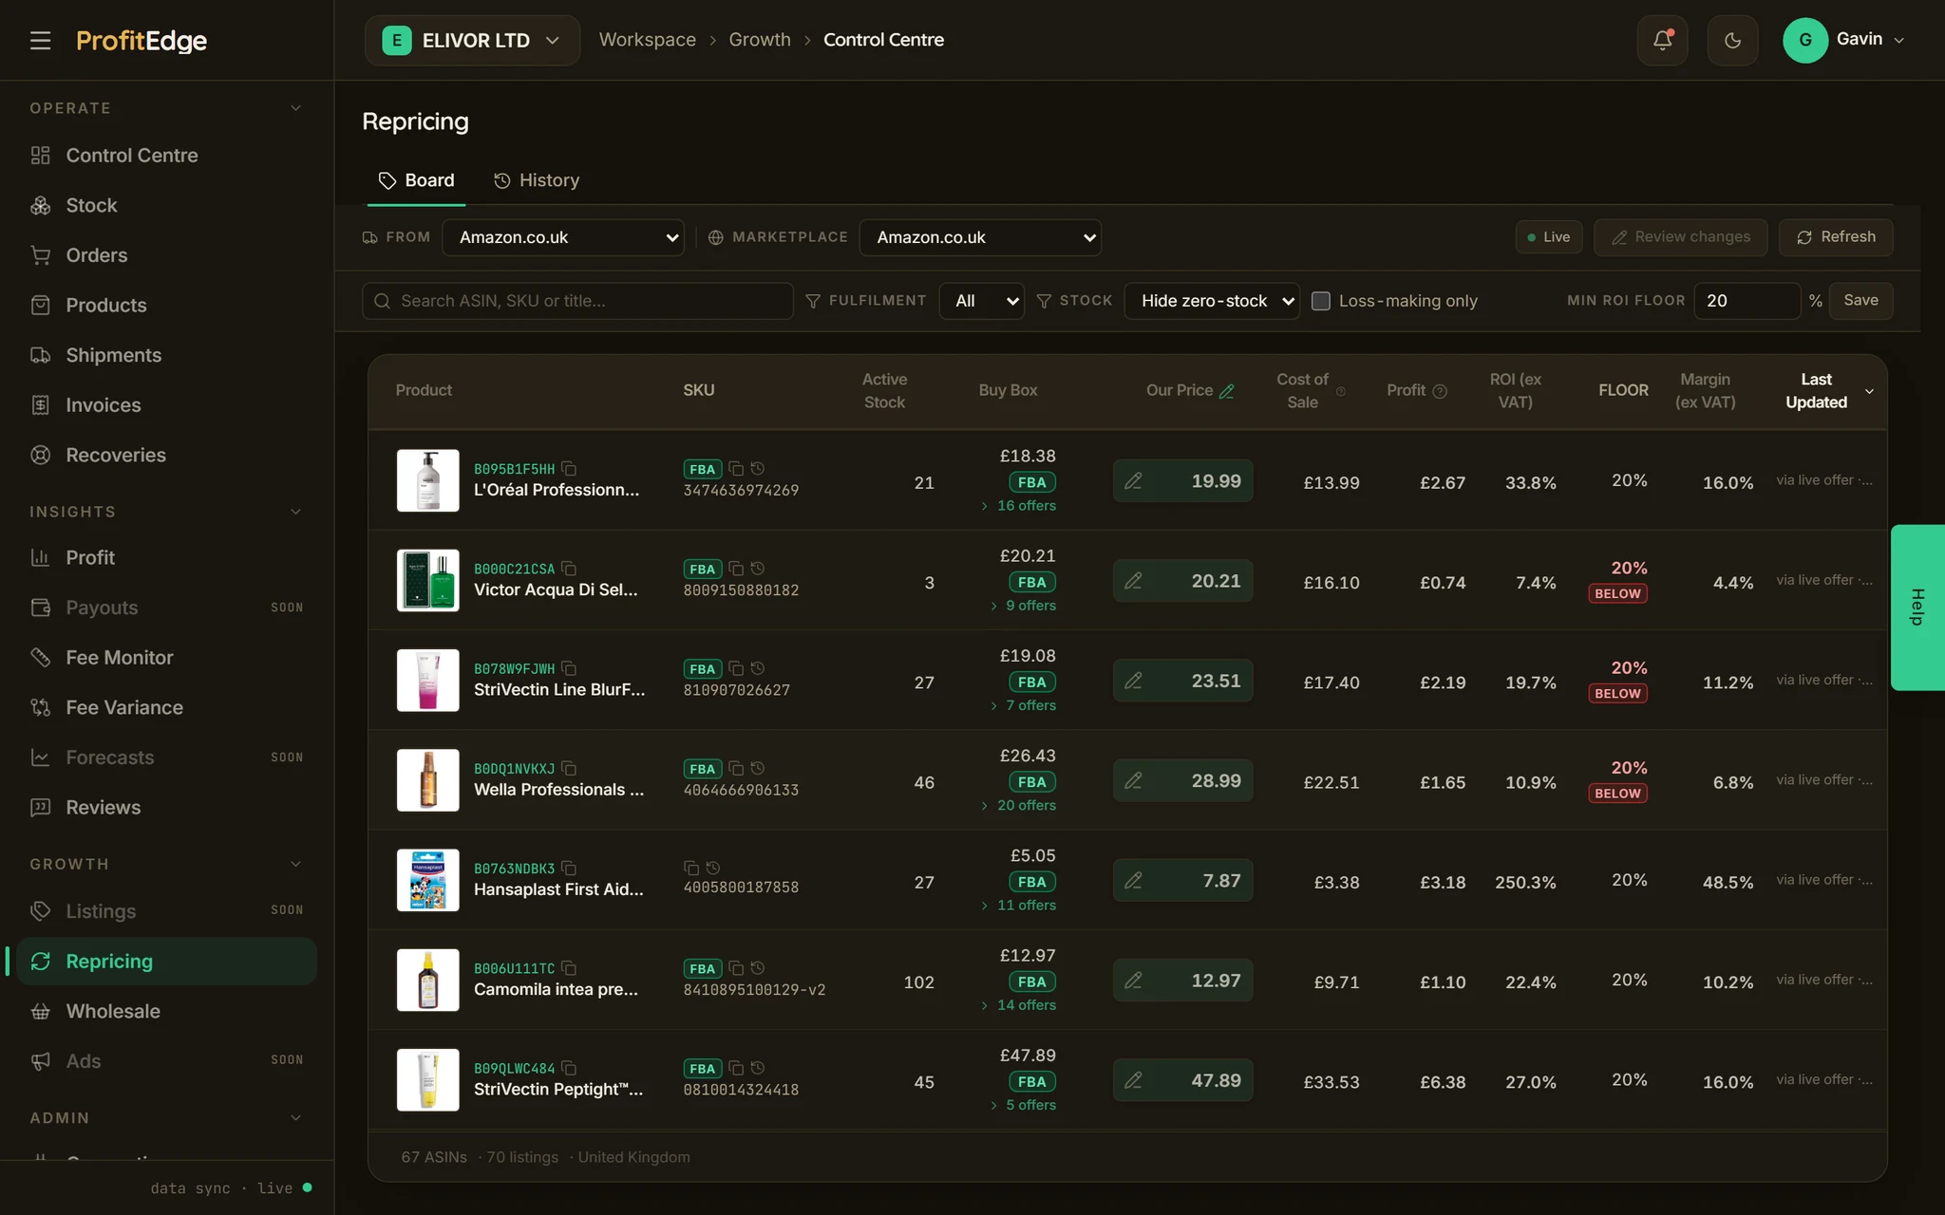This screenshot has width=1945, height=1215.
Task: Click L'Oréal Professionnel product thumbnail
Action: [427, 480]
